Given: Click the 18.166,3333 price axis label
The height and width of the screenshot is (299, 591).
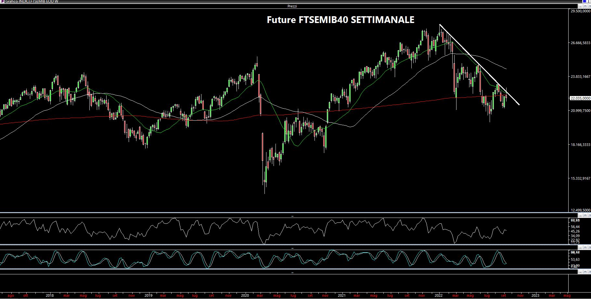Looking at the screenshot, I should (580, 145).
